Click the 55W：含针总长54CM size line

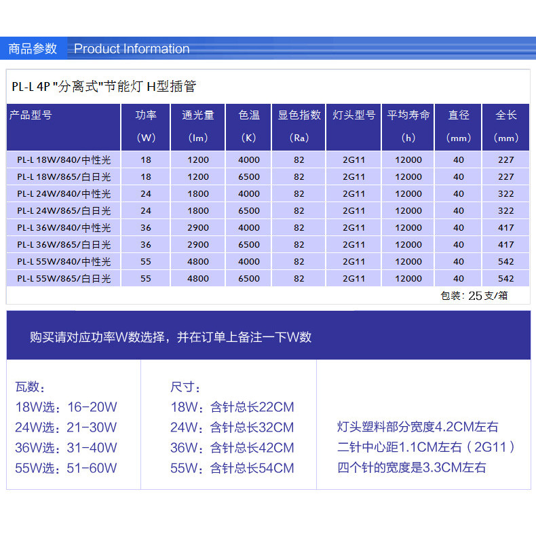click(x=232, y=468)
